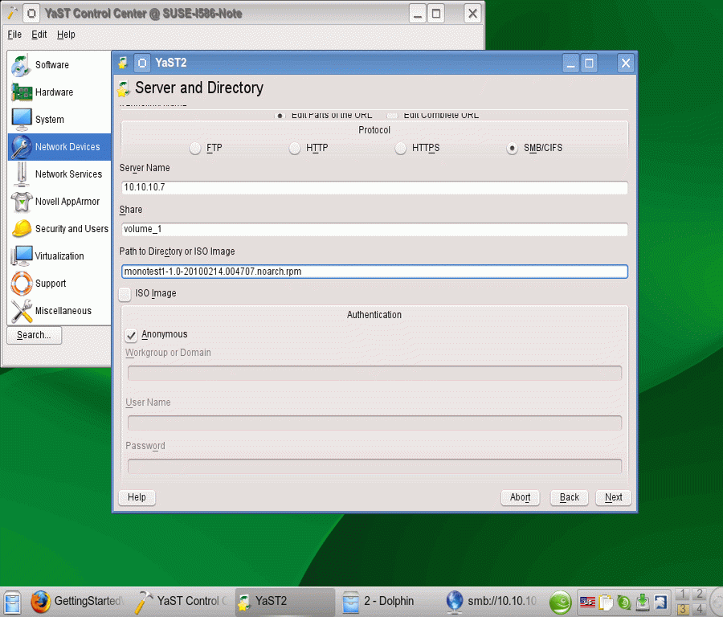Select the SMB/CIFS protocol radio button

click(513, 148)
